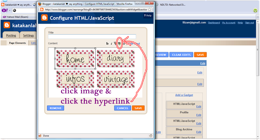Click the popup URL address field

[96, 9]
